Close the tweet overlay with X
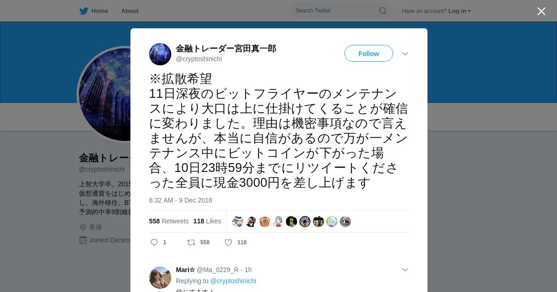This screenshot has width=557, height=292. click(x=541, y=11)
